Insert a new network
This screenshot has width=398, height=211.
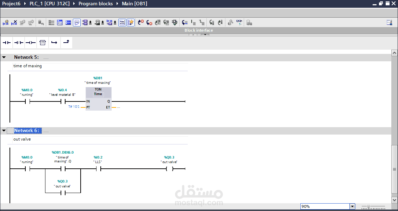click(x=6, y=23)
